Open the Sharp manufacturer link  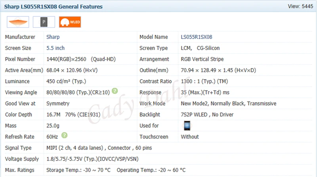(x=53, y=37)
